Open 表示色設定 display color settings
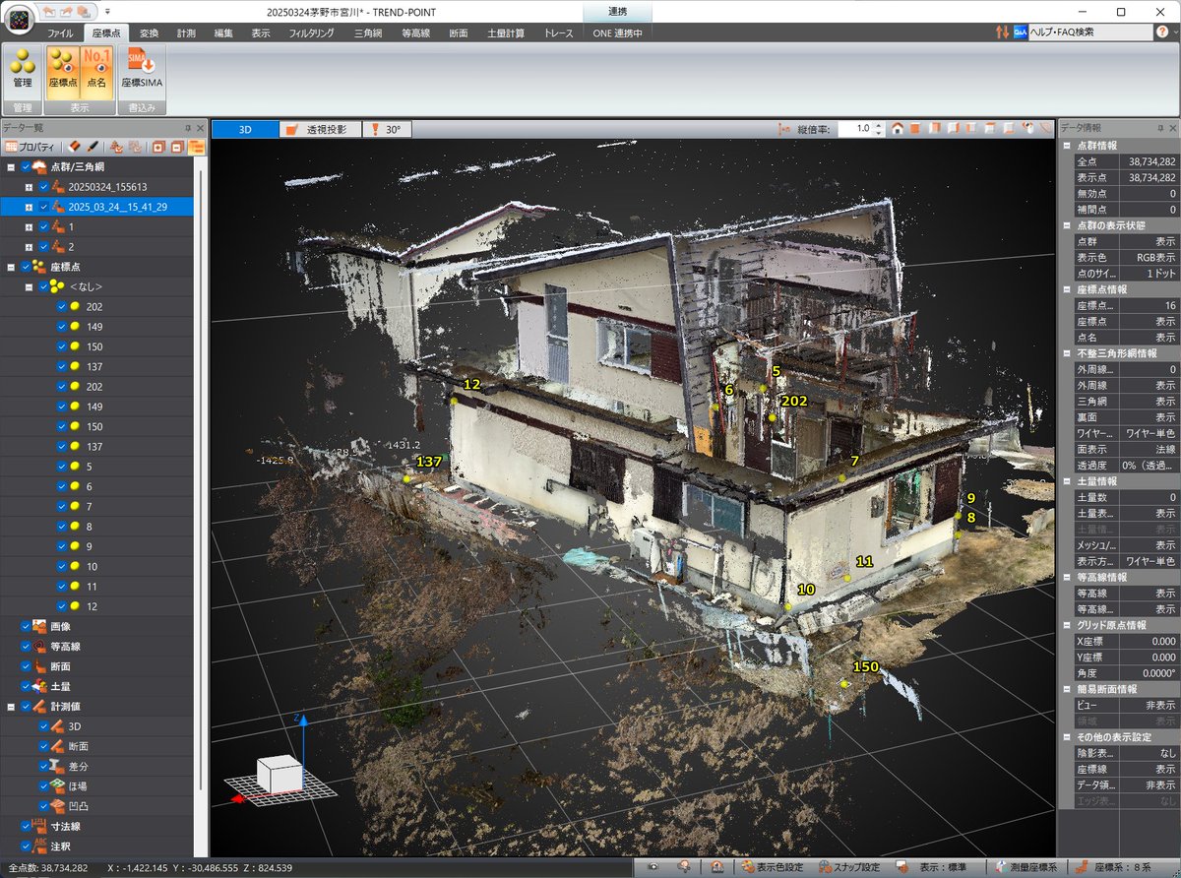The width and height of the screenshot is (1181, 878). point(774,867)
